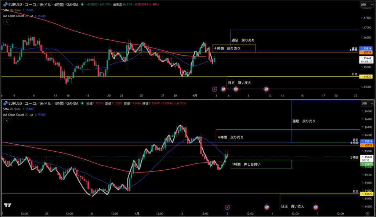The image size is (376, 217).
Task: Click the purple lightning event icon on 1-hour chart
Action: click(227, 207)
